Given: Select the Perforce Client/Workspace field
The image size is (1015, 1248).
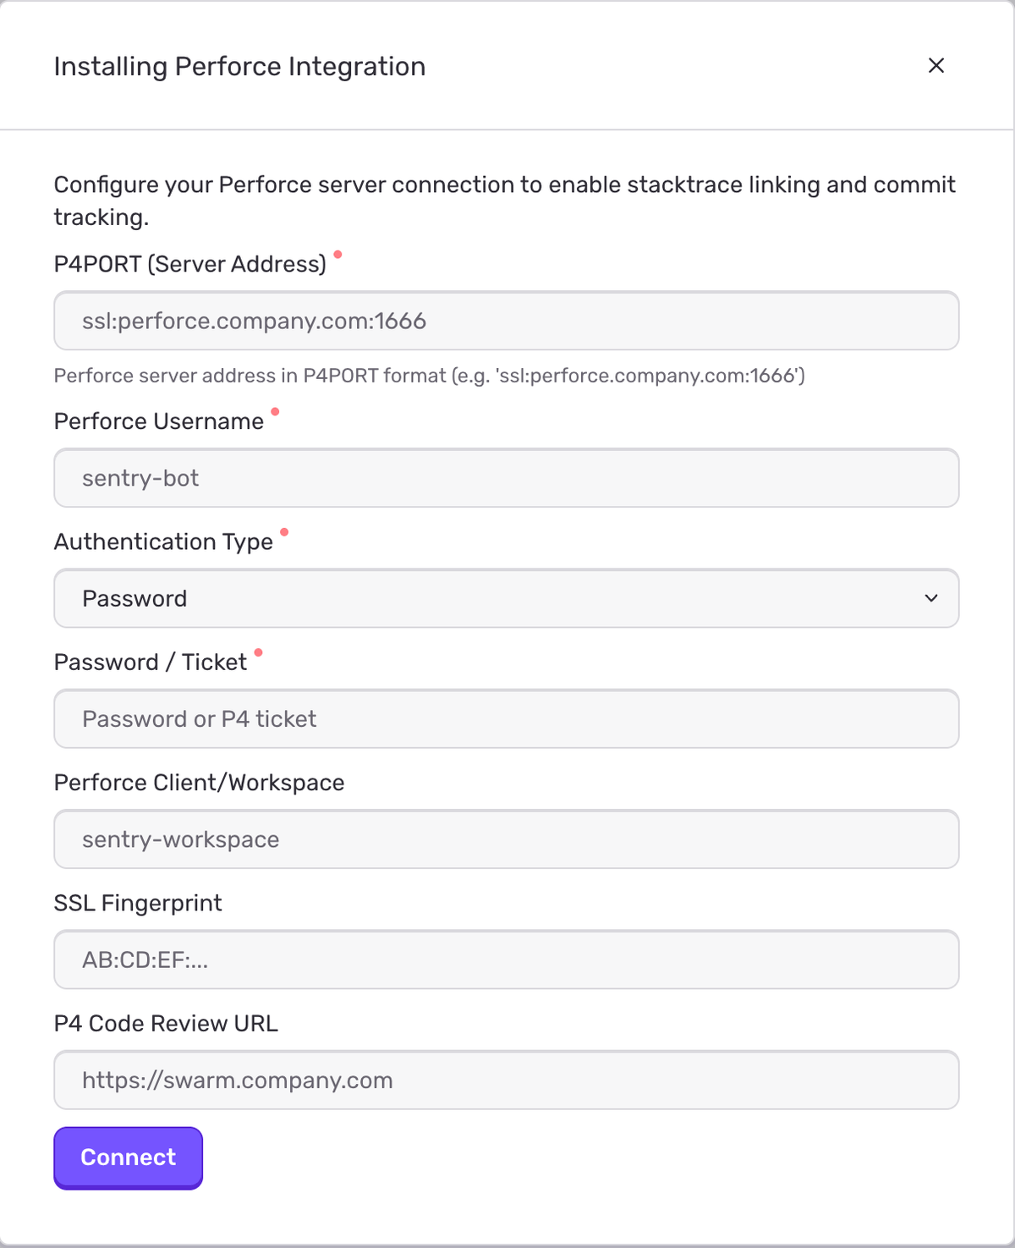Looking at the screenshot, I should (506, 838).
